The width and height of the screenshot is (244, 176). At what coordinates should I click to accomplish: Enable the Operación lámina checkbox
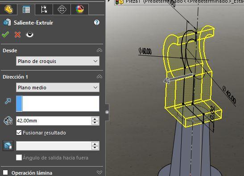(5, 172)
